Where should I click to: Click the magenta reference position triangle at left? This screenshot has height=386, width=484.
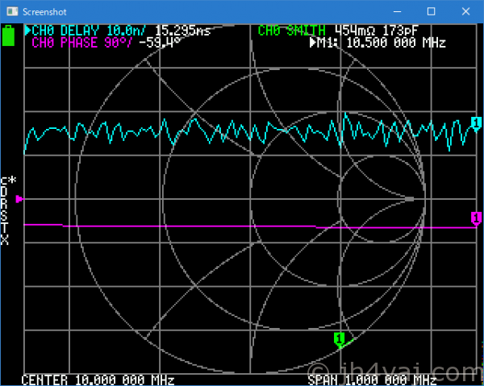click(20, 198)
